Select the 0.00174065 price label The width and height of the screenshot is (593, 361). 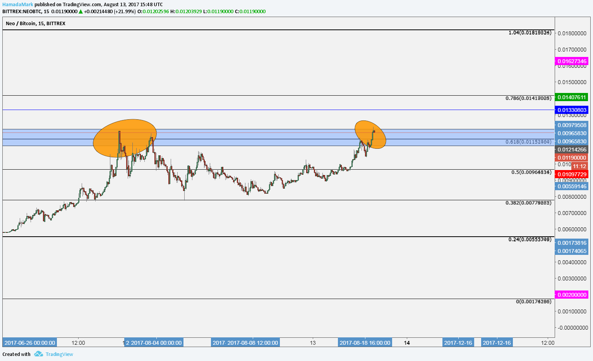pyautogui.click(x=572, y=251)
